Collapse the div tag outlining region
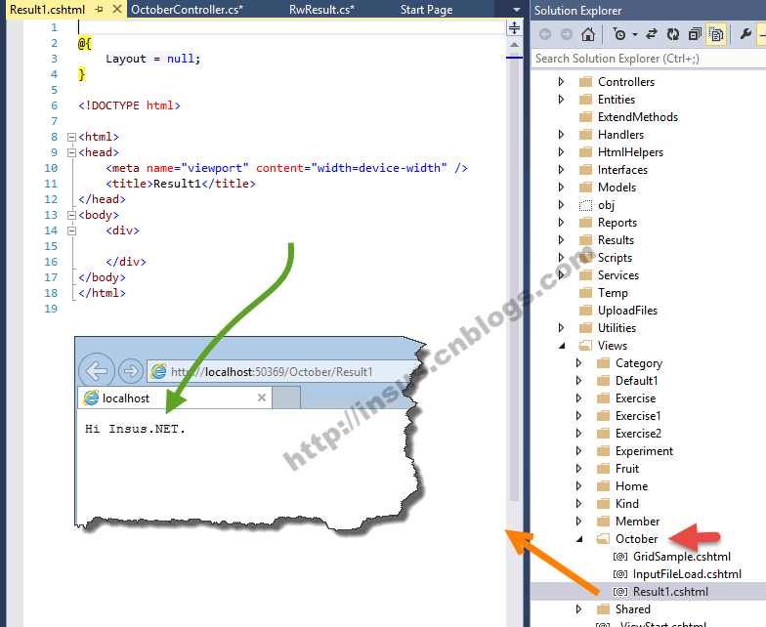 pos(72,230)
